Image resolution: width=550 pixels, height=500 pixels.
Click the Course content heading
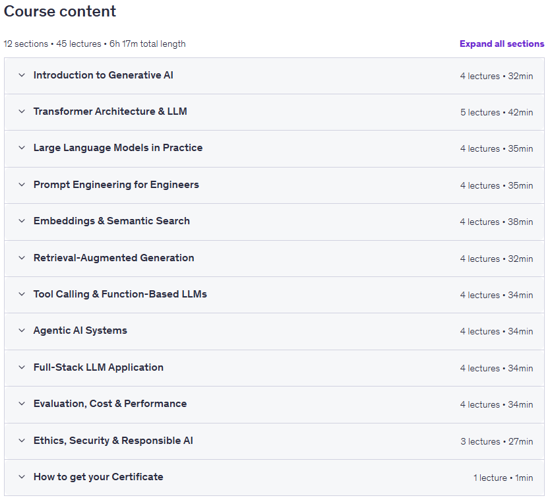[59, 11]
